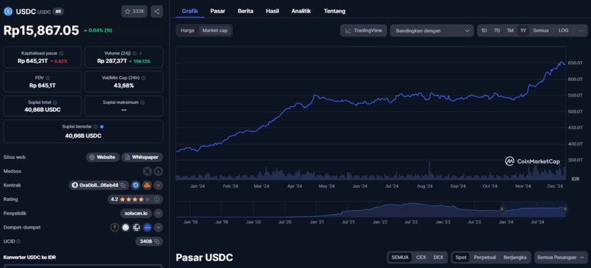The width and height of the screenshot is (591, 268).
Task: Click the right range slider handle
Action: 565,209
